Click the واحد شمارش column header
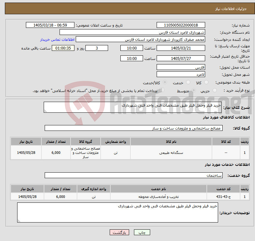Screen dimensions: 255x241 [116, 142]
